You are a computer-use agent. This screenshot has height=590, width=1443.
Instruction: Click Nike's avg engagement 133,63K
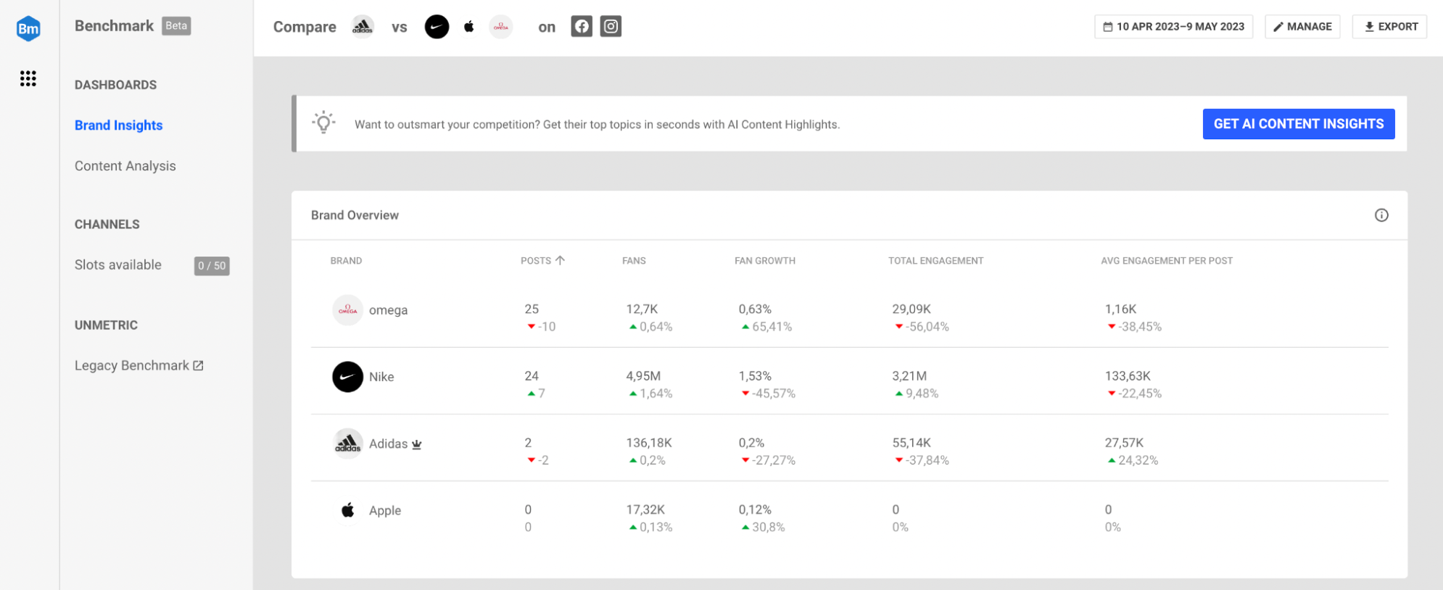pos(1128,375)
